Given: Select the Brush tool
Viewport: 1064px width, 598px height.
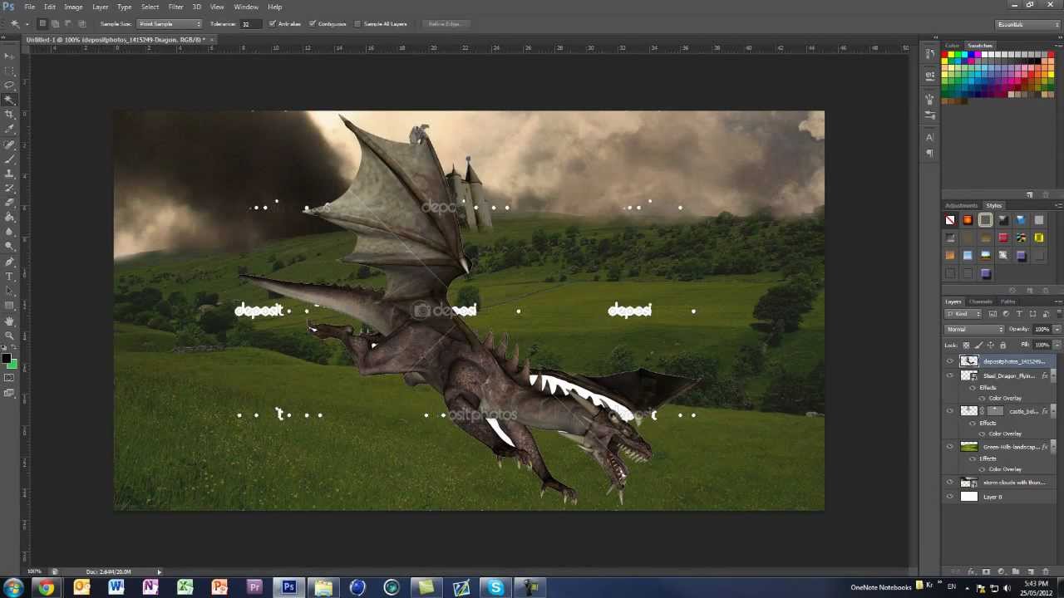Looking at the screenshot, I should tap(9, 159).
